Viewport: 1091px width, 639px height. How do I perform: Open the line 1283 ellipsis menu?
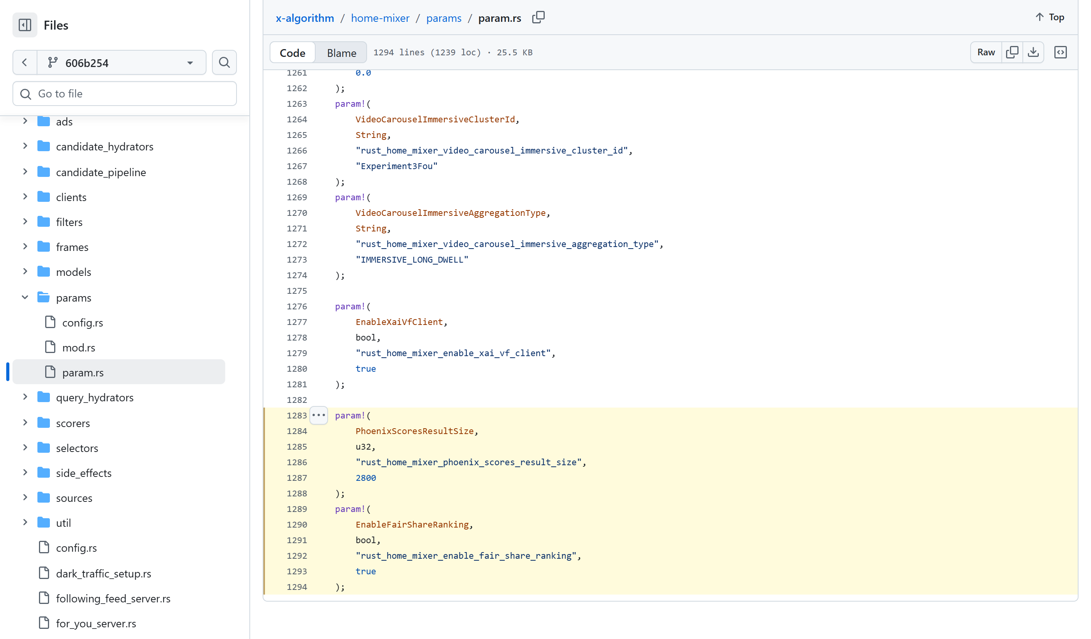(319, 415)
